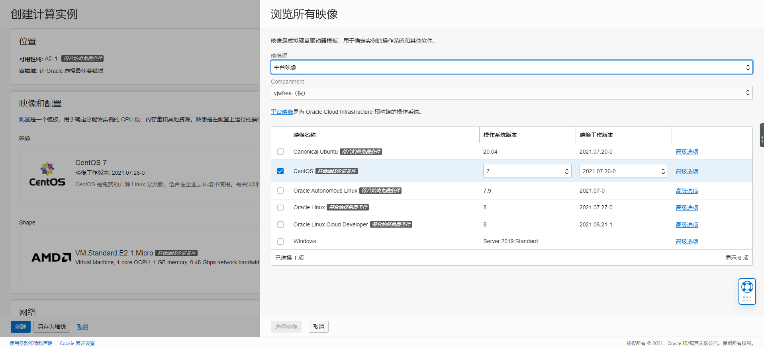This screenshot has height=347, width=764.
Task: Click the 配置 link in 映像和配置 section
Action: (25, 119)
